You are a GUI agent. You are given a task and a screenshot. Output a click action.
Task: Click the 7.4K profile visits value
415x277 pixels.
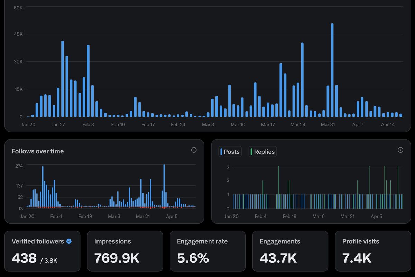point(357,258)
